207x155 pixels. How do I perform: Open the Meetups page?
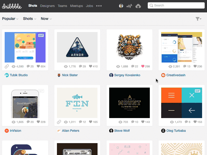pos(76,6)
